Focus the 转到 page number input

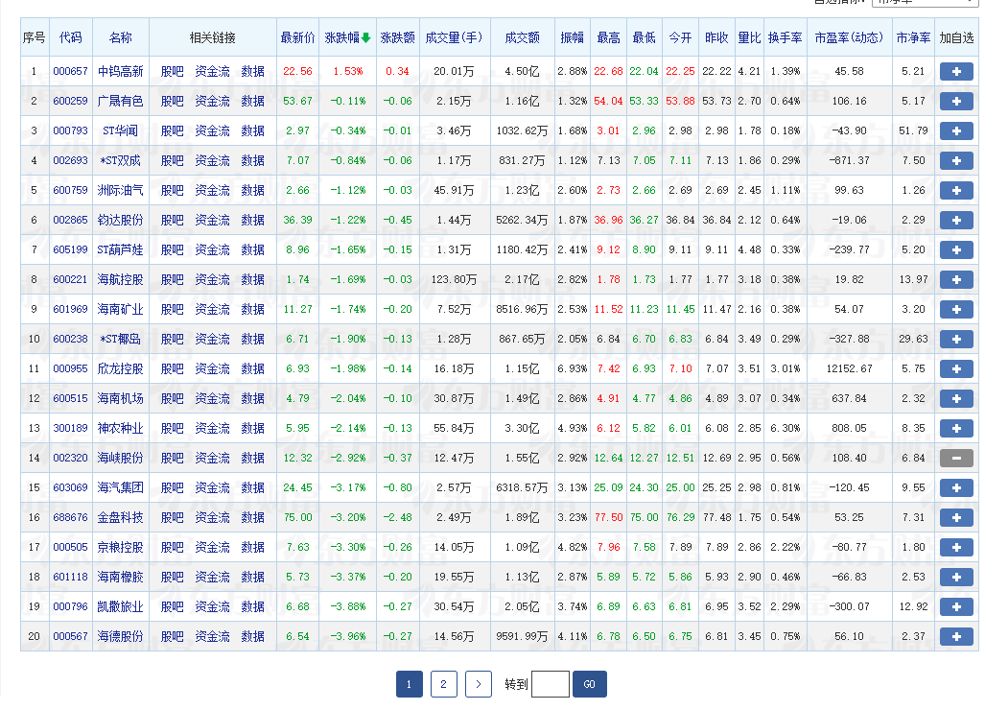pyautogui.click(x=551, y=684)
